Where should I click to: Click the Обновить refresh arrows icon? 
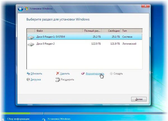click(28, 73)
